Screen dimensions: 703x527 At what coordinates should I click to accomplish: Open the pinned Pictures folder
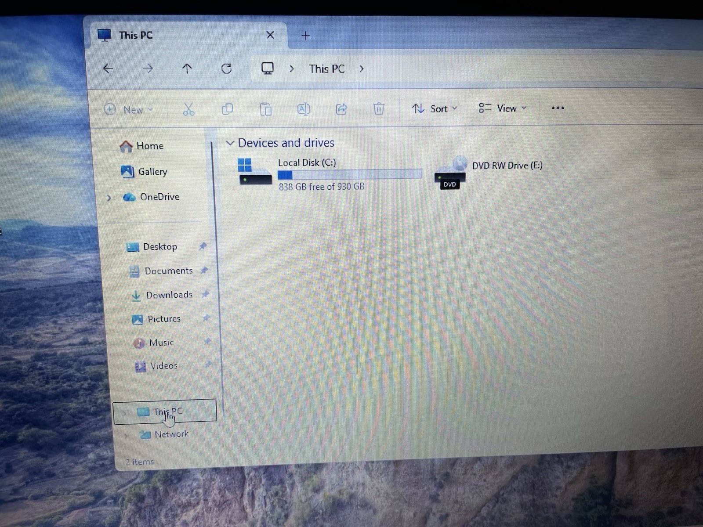(x=156, y=319)
